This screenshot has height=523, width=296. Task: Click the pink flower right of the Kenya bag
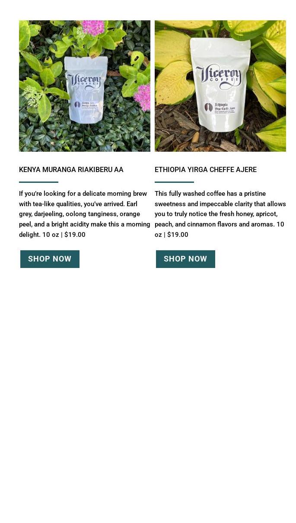[143, 97]
